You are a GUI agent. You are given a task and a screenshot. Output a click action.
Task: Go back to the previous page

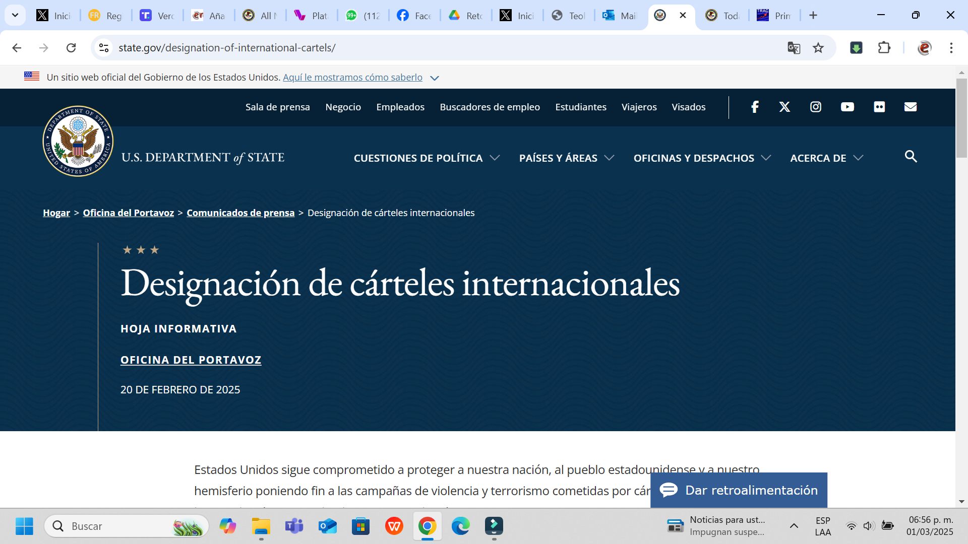[x=17, y=48]
